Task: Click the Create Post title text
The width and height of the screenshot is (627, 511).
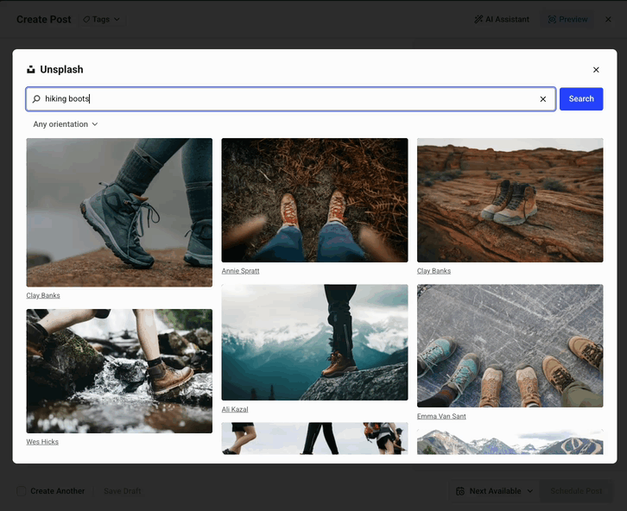Action: point(43,19)
